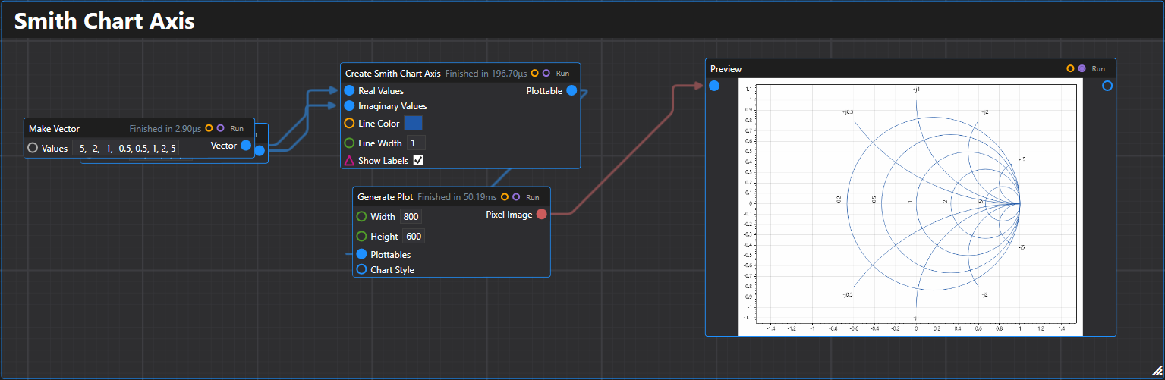Click the purple status circle on Make Vector
Image resolution: width=1165 pixels, height=380 pixels.
click(221, 129)
